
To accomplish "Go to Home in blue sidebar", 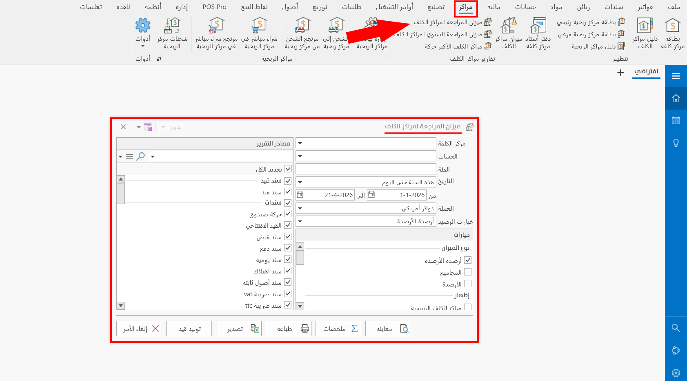I will [x=676, y=98].
